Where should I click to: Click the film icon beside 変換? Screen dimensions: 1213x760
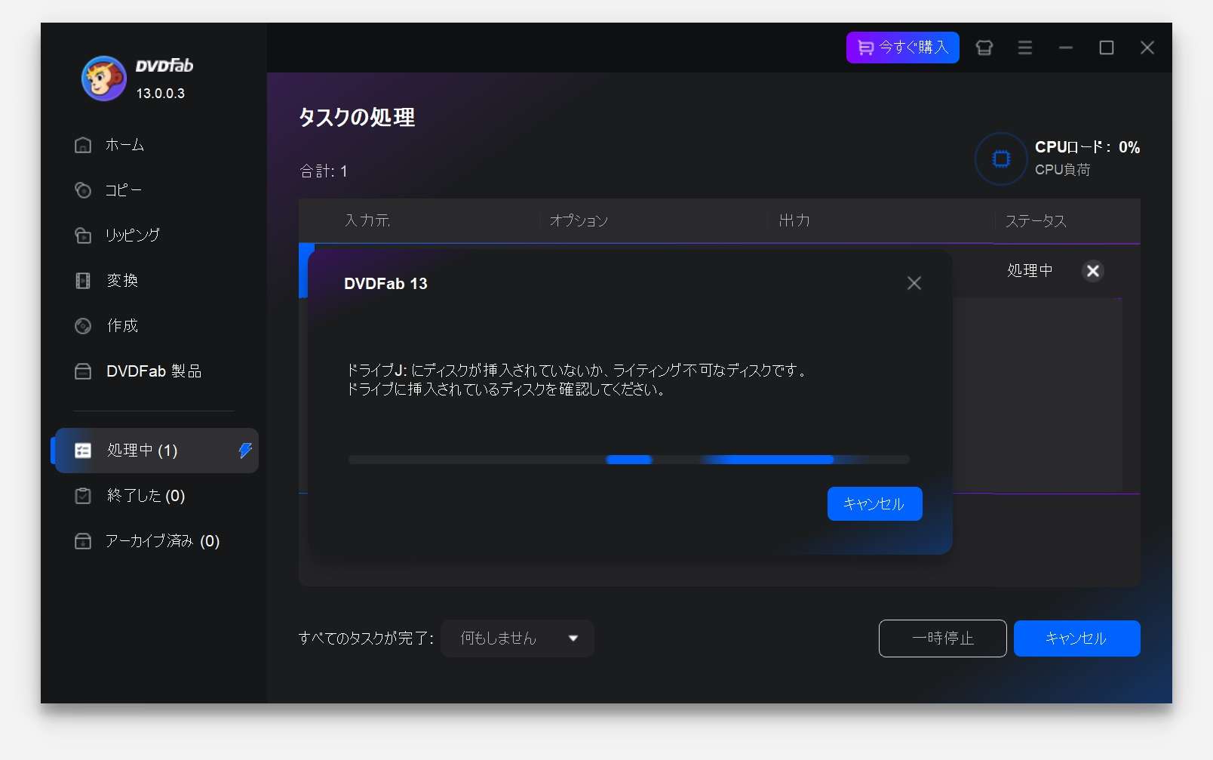[83, 281]
